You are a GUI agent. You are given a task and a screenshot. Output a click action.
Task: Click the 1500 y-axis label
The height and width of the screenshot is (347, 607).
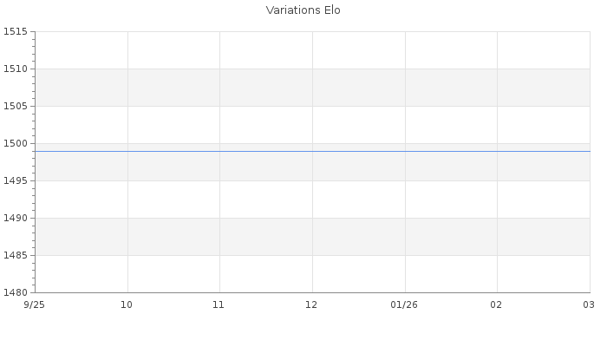pyautogui.click(x=16, y=144)
